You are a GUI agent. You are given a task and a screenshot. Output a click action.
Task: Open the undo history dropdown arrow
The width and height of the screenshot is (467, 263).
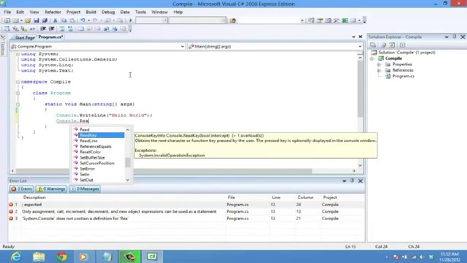[x=89, y=20]
